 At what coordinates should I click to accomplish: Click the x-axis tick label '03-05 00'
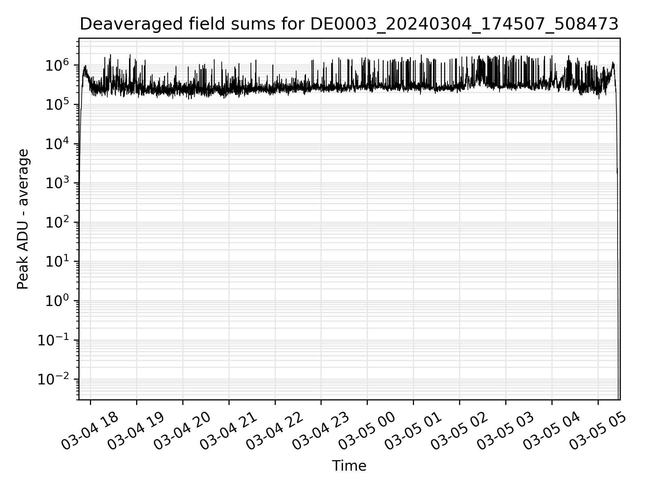coord(367,431)
